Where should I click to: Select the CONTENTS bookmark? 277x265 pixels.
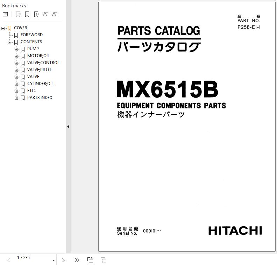point(31,42)
